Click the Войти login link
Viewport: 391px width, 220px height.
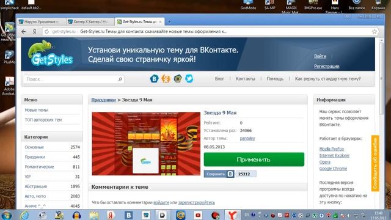(x=320, y=56)
